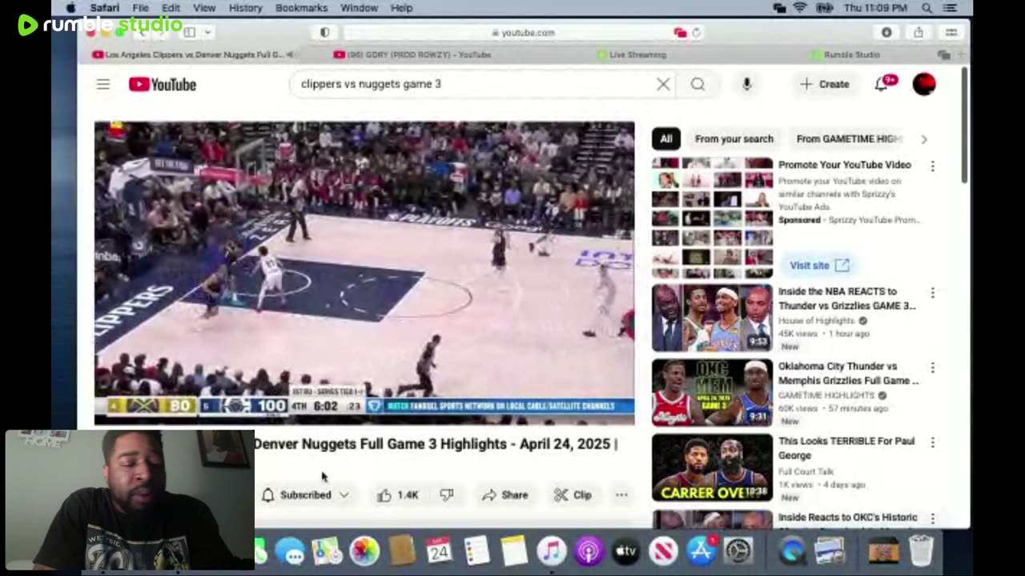1025x576 pixels.
Task: Open options for Inside the NBA REACTS video
Action: coord(932,293)
